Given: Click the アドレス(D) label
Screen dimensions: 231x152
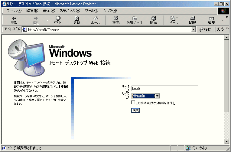Looking at the screenshot, I should click(12, 29).
